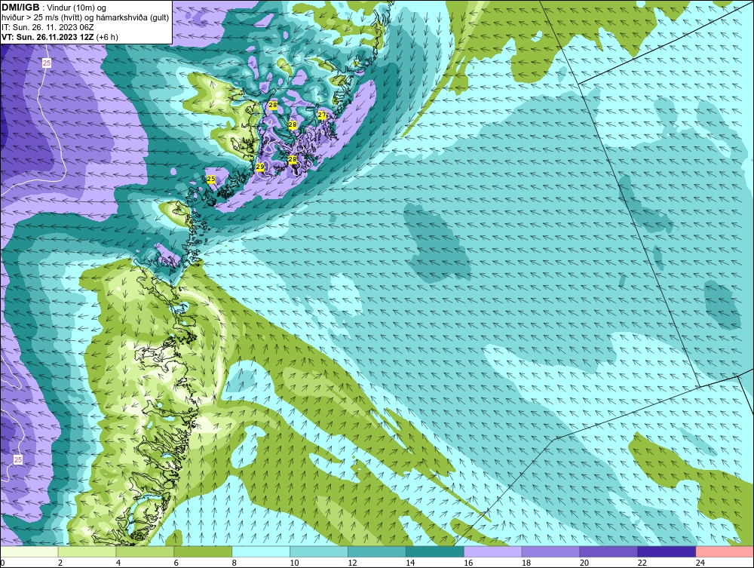This screenshot has height=568, width=754.
Task: Select the violet 20–22 m/s legend swatch
Action: [x=608, y=551]
